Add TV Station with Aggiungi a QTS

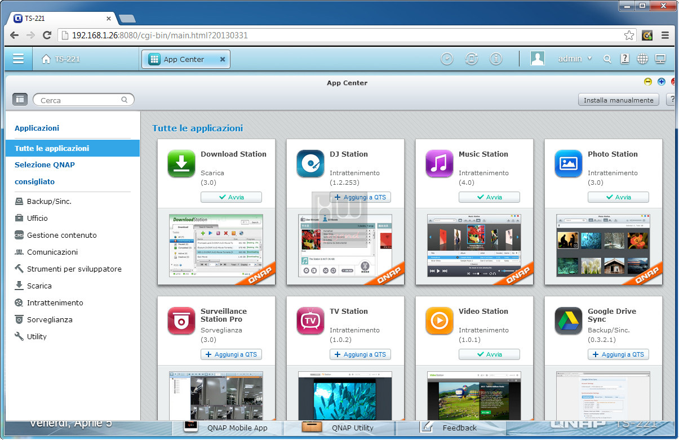click(x=360, y=354)
